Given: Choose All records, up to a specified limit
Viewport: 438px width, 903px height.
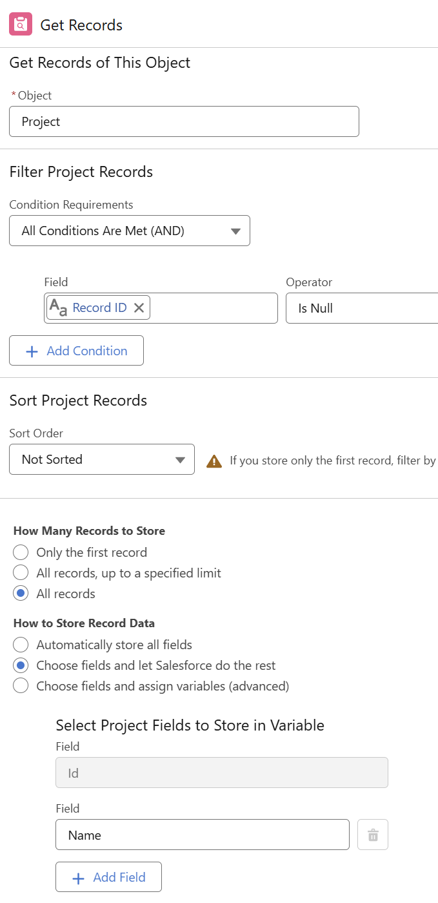Looking at the screenshot, I should [x=21, y=573].
